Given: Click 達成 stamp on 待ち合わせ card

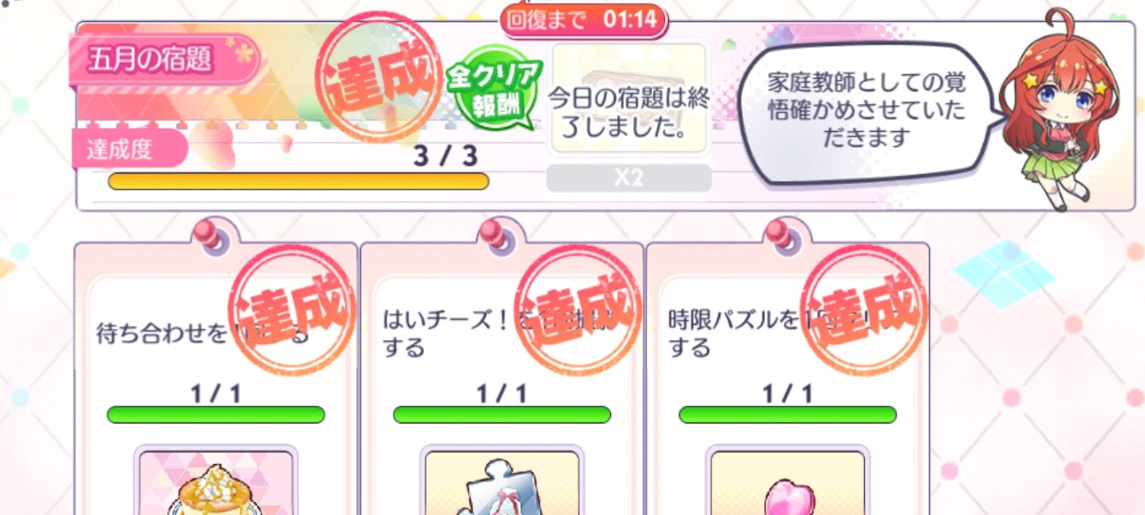Looking at the screenshot, I should pyautogui.click(x=293, y=312).
